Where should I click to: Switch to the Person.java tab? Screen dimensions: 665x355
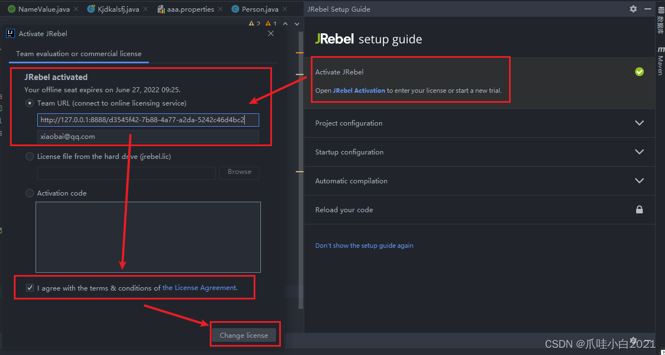coord(260,9)
